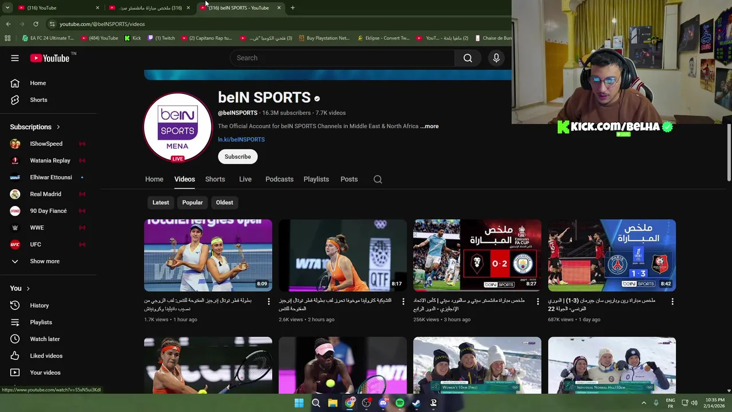Open Windows taskbar search
Screen dimensions: 732x412
tap(316, 403)
